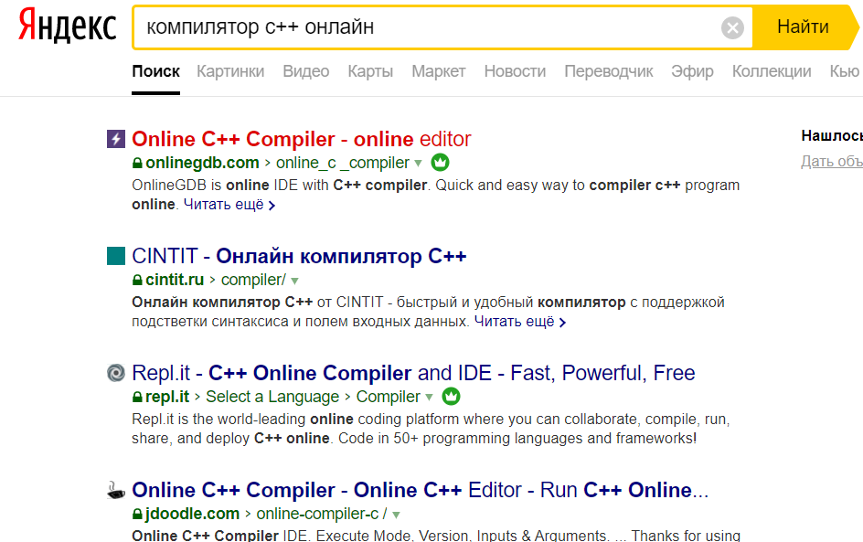Expand the dropdown arrow after Compiler breadcrumb
Viewport: 863px width, 542px height.
coord(430,398)
